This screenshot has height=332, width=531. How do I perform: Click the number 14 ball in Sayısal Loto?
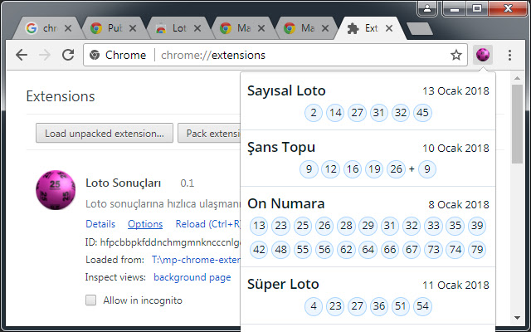335,113
